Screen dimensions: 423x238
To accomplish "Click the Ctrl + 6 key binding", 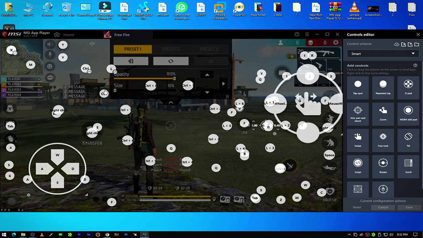I will tap(128, 140).
